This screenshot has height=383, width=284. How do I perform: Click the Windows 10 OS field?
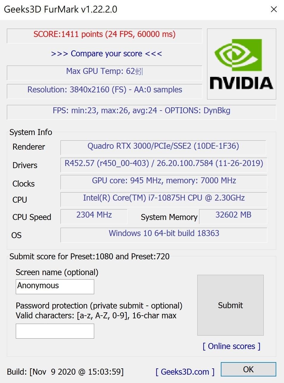164,235
